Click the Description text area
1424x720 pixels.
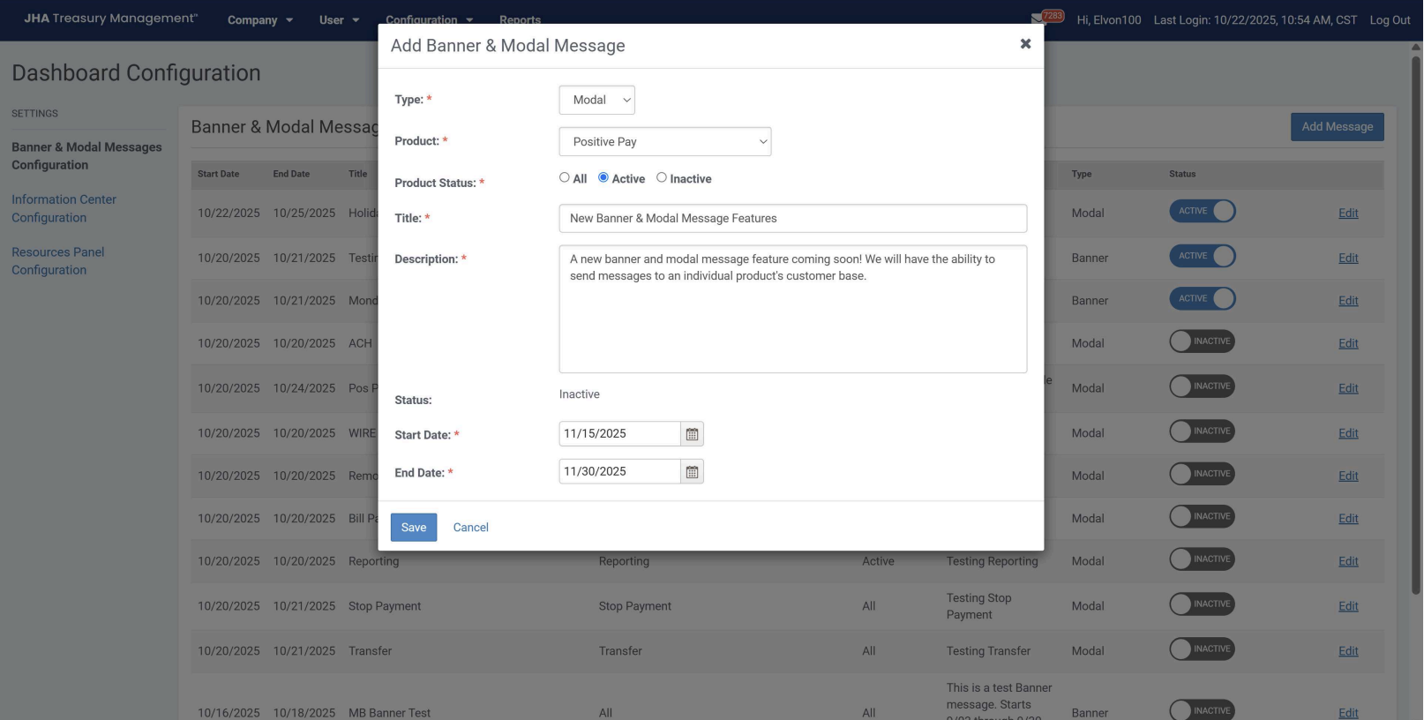792,309
